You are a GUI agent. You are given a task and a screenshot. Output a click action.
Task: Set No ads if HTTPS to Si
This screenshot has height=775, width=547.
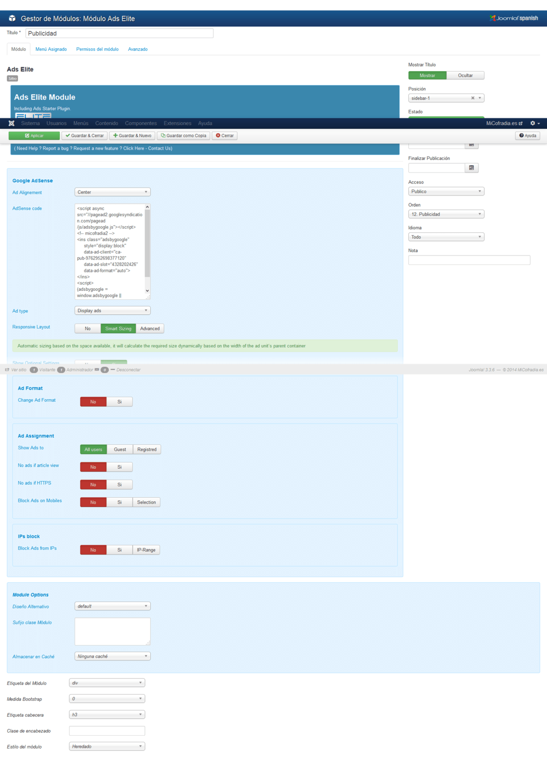coord(119,485)
